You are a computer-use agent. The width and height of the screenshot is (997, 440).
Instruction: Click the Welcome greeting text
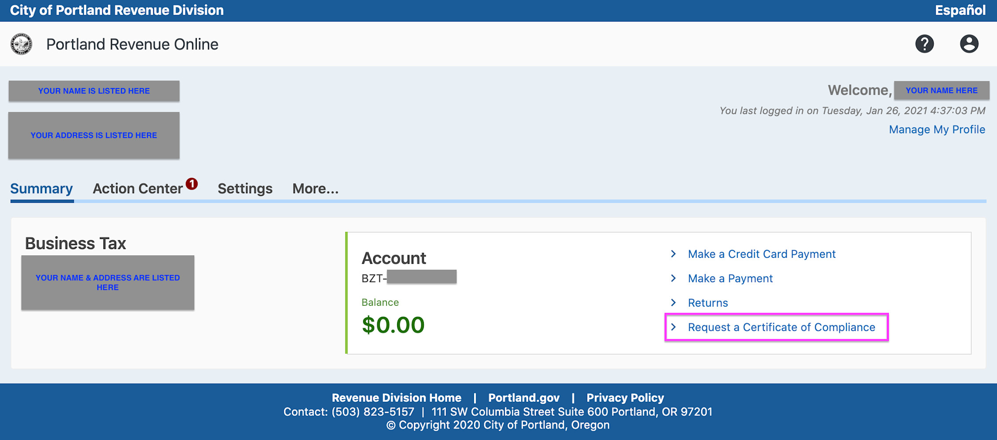[x=860, y=90]
